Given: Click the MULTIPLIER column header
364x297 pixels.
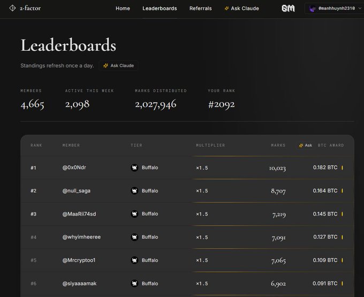Looking at the screenshot, I should [x=210, y=145].
